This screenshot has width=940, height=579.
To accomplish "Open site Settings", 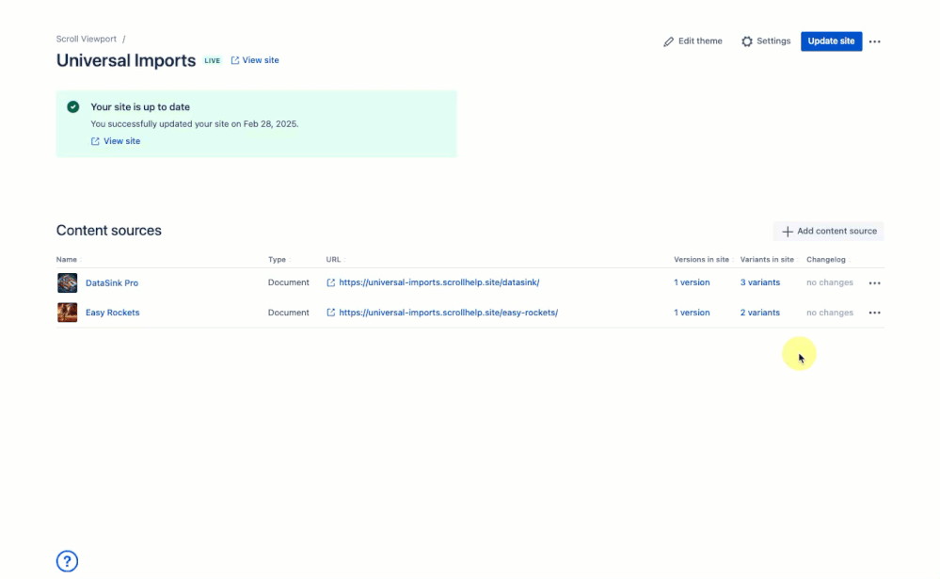I will [x=766, y=41].
